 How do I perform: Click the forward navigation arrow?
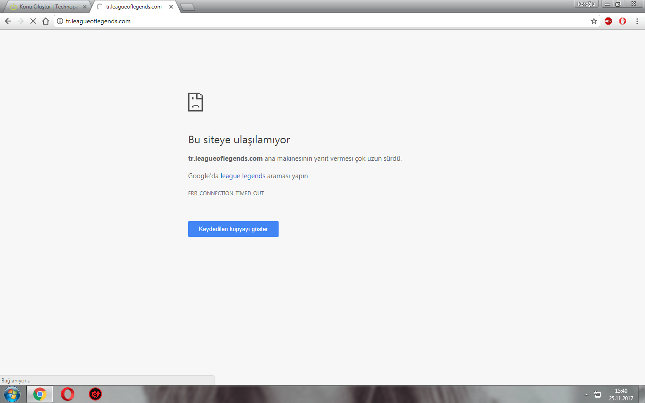pyautogui.click(x=21, y=21)
